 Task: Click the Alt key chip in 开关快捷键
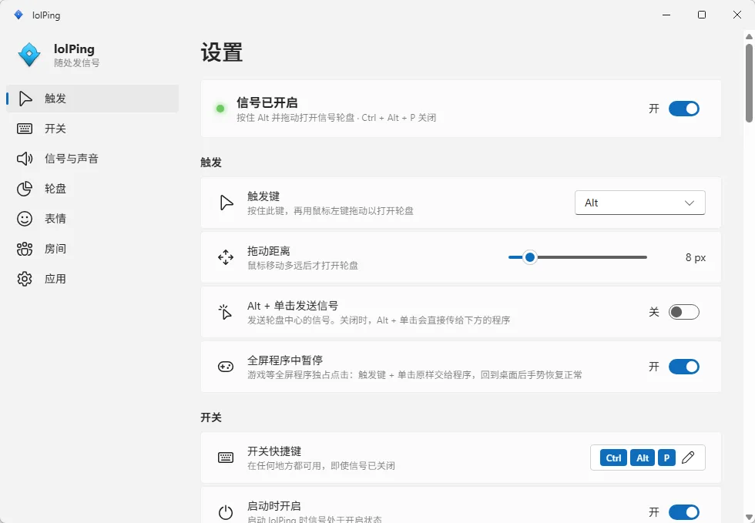click(x=643, y=458)
